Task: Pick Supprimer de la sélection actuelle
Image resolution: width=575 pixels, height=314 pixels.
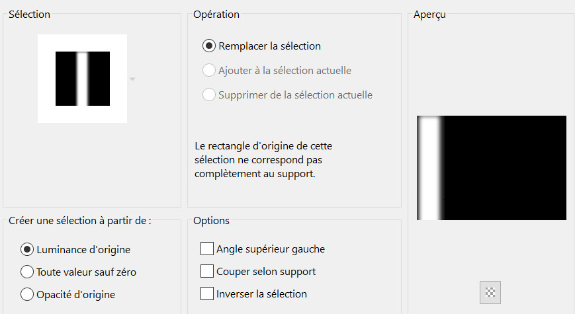Action: 209,95
